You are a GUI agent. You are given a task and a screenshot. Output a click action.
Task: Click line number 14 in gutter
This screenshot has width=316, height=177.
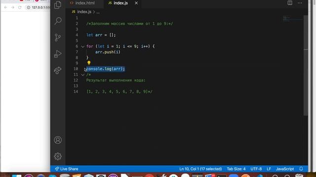pyautogui.click(x=76, y=91)
